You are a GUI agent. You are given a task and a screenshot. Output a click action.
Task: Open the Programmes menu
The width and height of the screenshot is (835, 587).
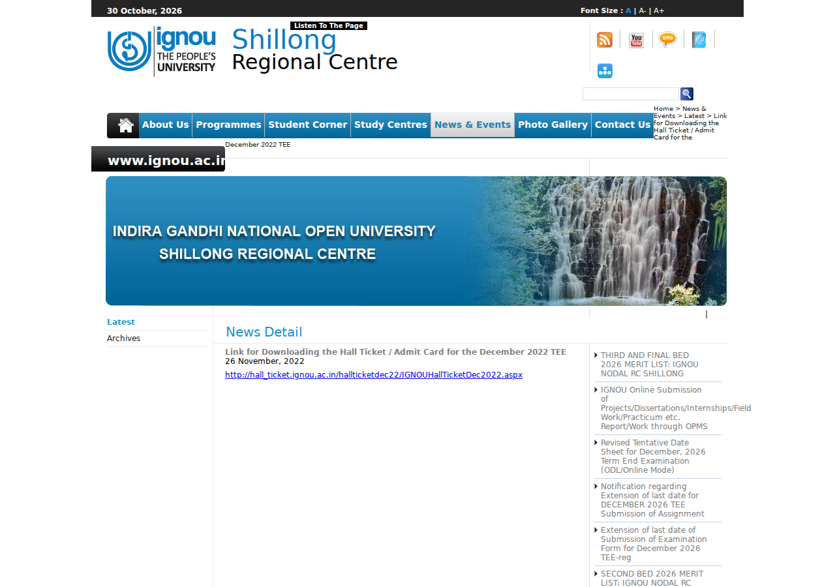[x=228, y=125]
